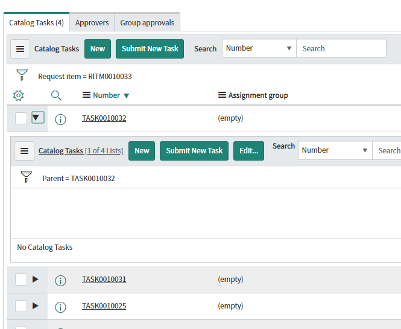401x329 pixels.
Task: Open the nested Catalog Tasks hamburger menu
Action: pos(24,151)
